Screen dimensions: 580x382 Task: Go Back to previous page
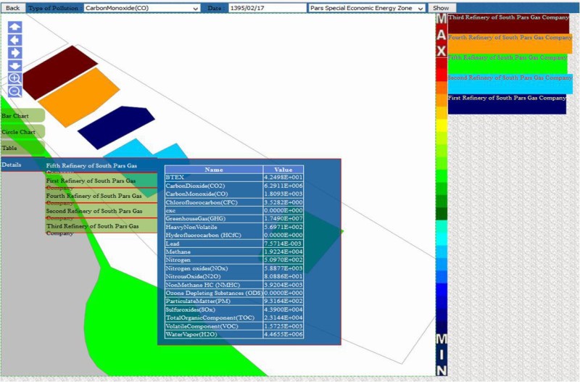(13, 8)
